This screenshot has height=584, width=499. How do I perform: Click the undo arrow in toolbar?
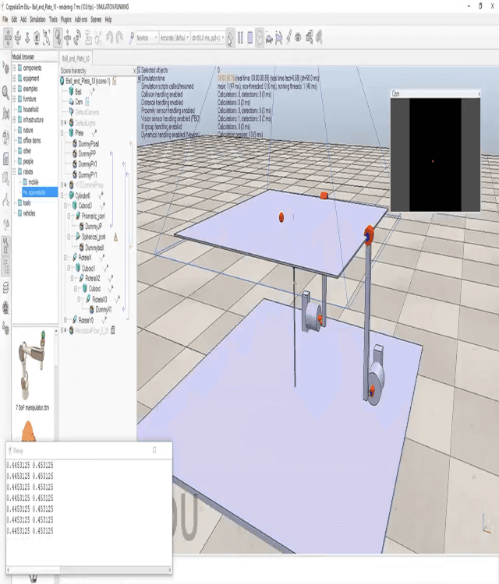[110, 37]
